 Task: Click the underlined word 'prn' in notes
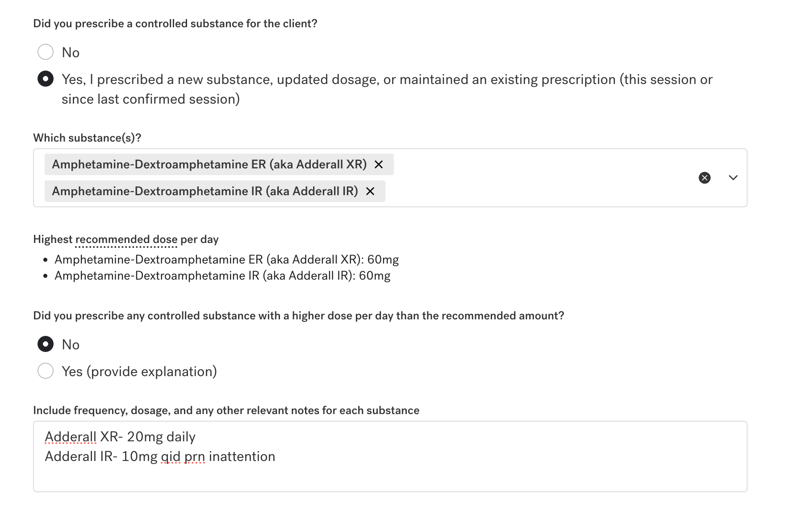click(x=195, y=457)
